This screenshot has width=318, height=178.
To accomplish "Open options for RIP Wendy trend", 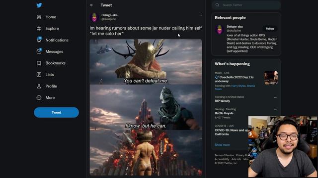I will [276, 97].
